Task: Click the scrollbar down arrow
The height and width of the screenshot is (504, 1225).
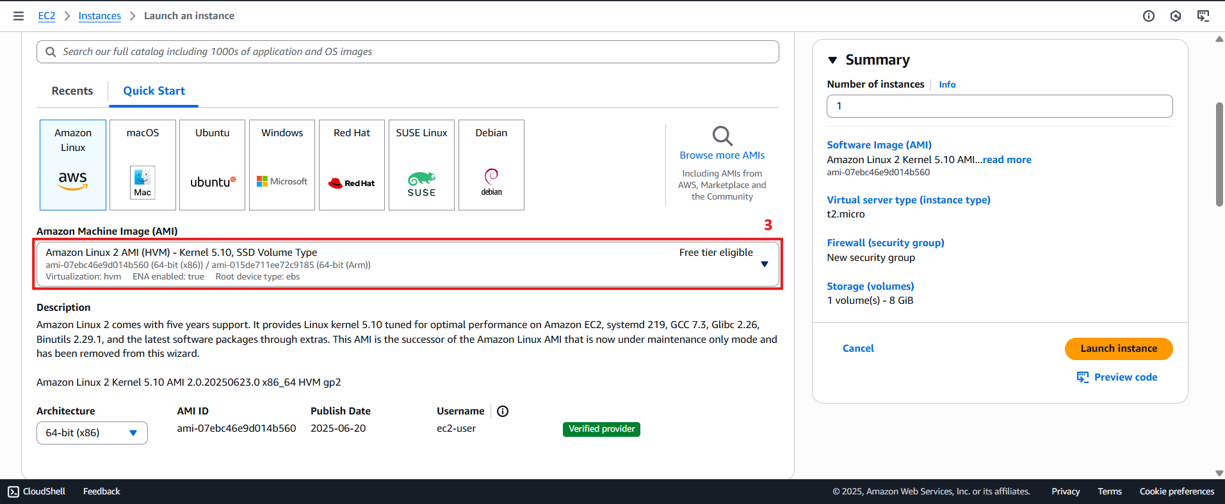Action: click(x=1219, y=473)
